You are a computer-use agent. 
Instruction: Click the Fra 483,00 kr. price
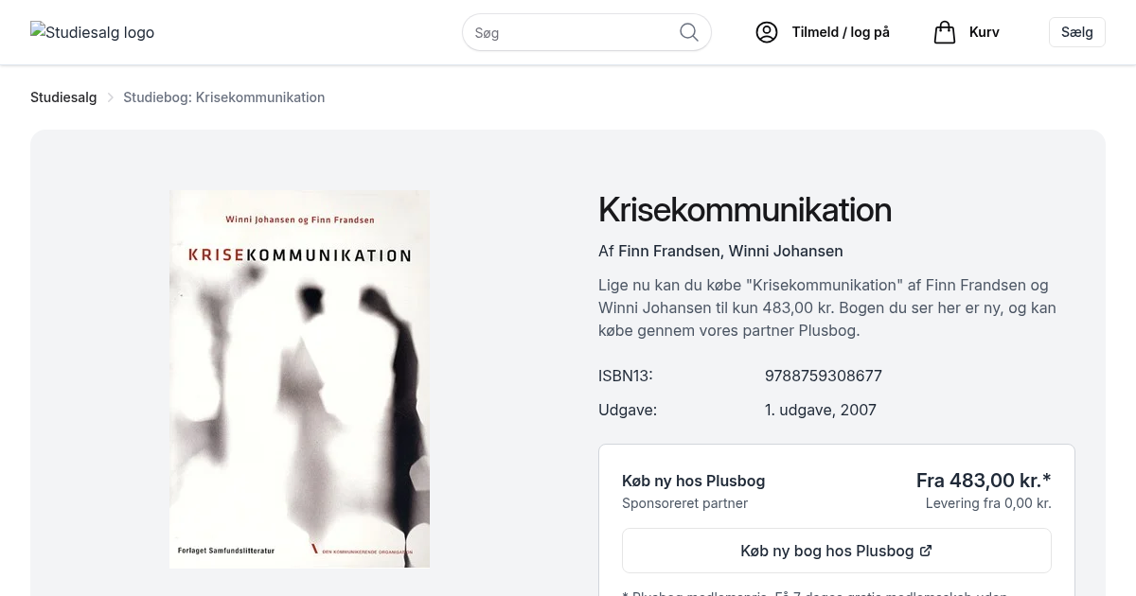[x=983, y=481]
